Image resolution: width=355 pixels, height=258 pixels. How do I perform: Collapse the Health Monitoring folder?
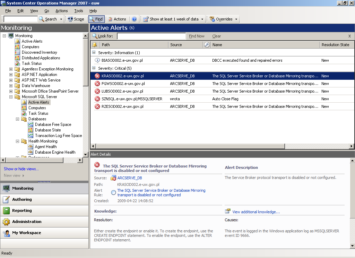click(17, 141)
